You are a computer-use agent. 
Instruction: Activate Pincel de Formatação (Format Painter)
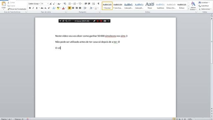tap(17, 9)
